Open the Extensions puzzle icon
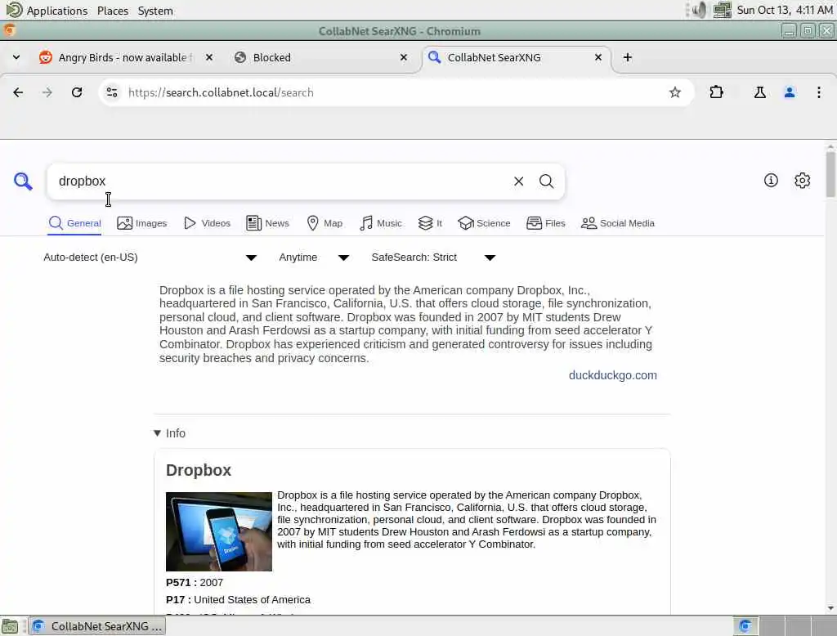The image size is (837, 636). (x=716, y=92)
